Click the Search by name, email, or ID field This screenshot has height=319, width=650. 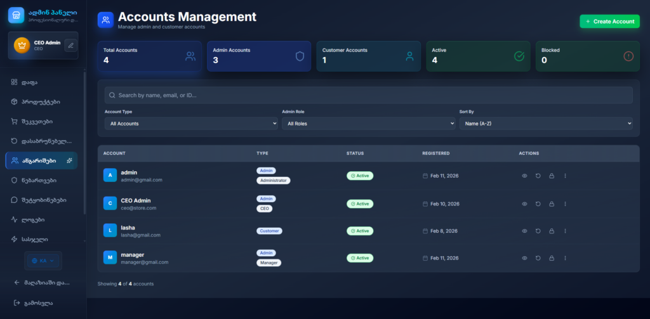click(369, 95)
